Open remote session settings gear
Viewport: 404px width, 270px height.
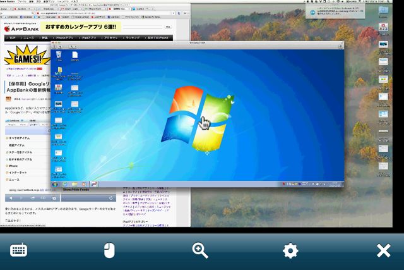coord(290,250)
